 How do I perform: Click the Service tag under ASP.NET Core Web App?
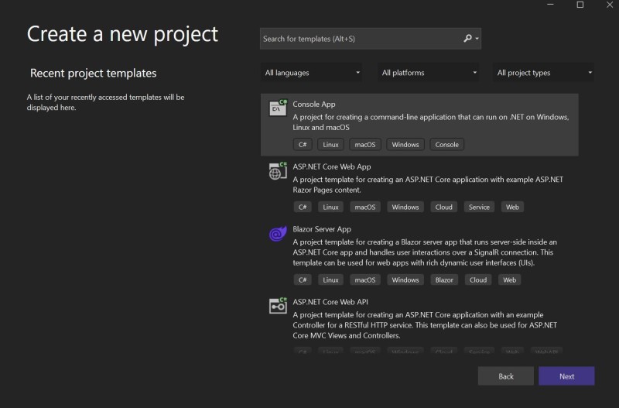coord(479,207)
